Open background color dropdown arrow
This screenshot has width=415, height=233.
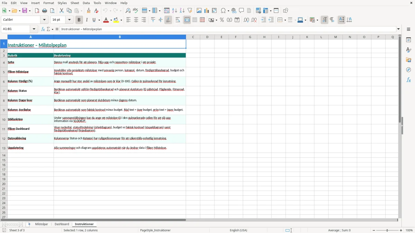[121, 20]
